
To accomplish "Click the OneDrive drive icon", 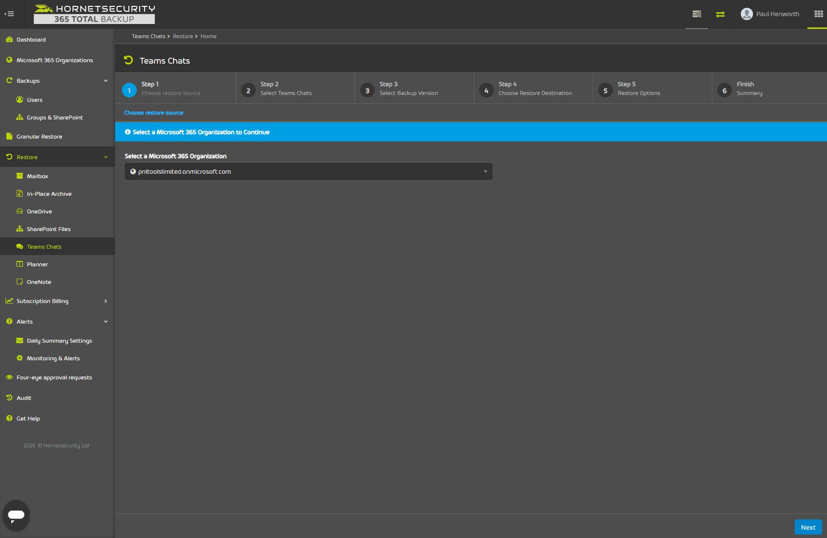I will [x=20, y=211].
